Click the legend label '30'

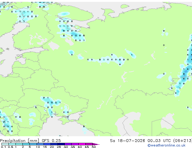tap(66, 147)
